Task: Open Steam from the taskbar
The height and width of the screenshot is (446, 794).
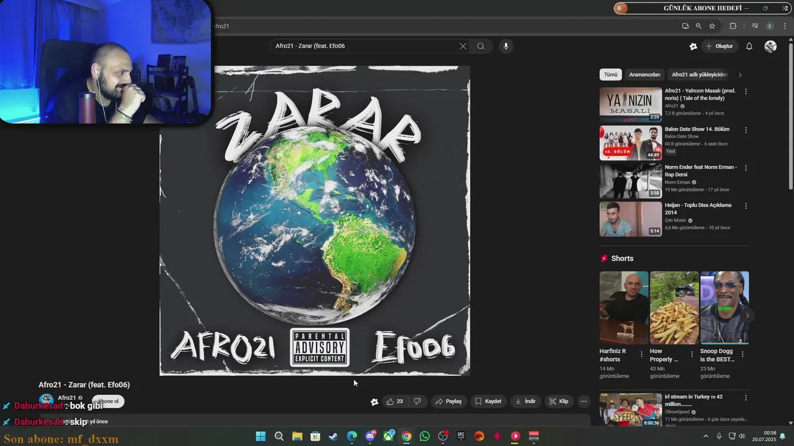Action: (x=333, y=436)
